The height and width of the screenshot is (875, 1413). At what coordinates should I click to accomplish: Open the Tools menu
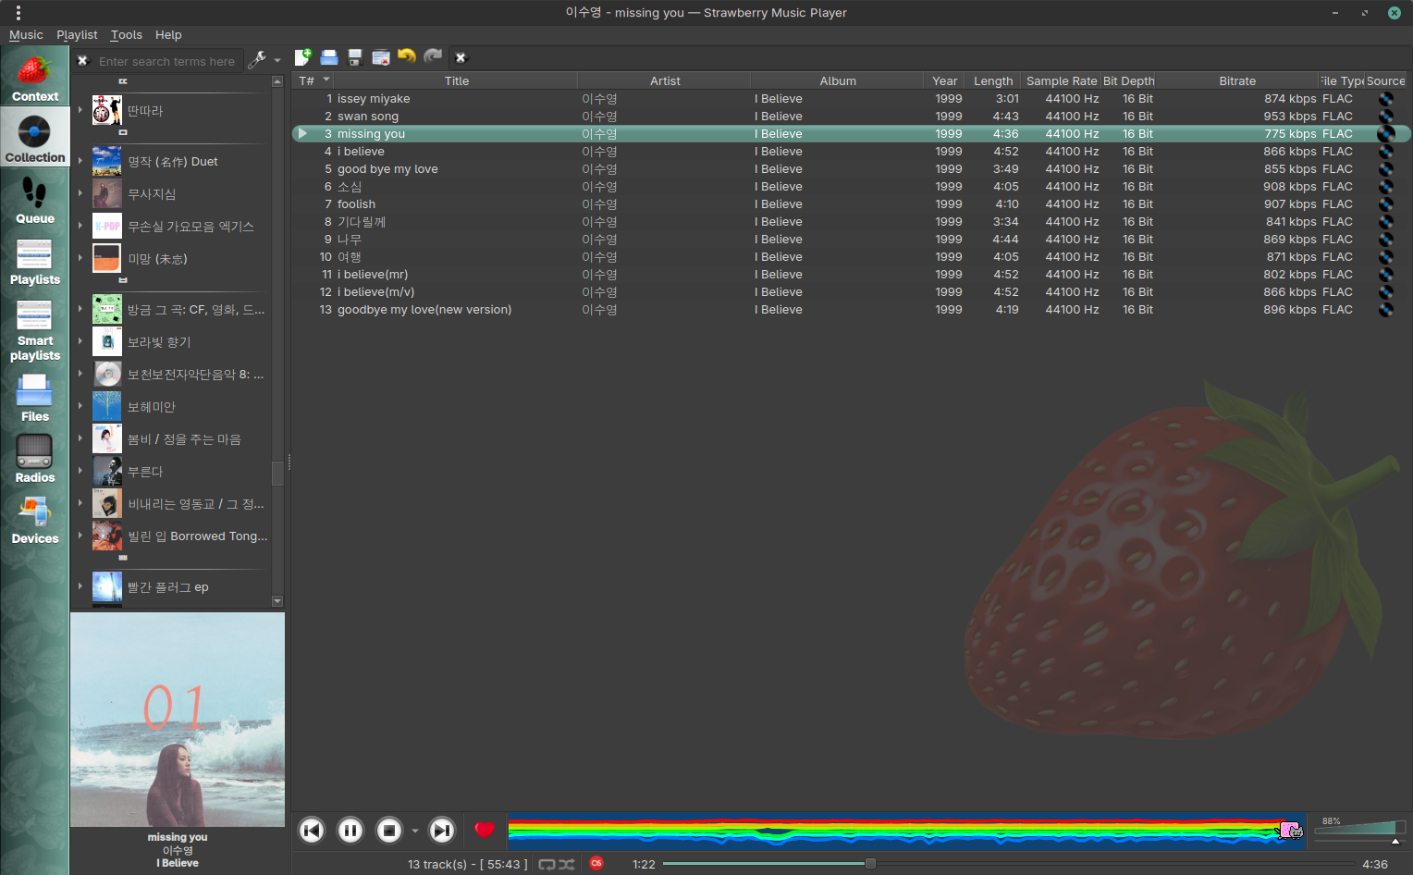pyautogui.click(x=126, y=35)
